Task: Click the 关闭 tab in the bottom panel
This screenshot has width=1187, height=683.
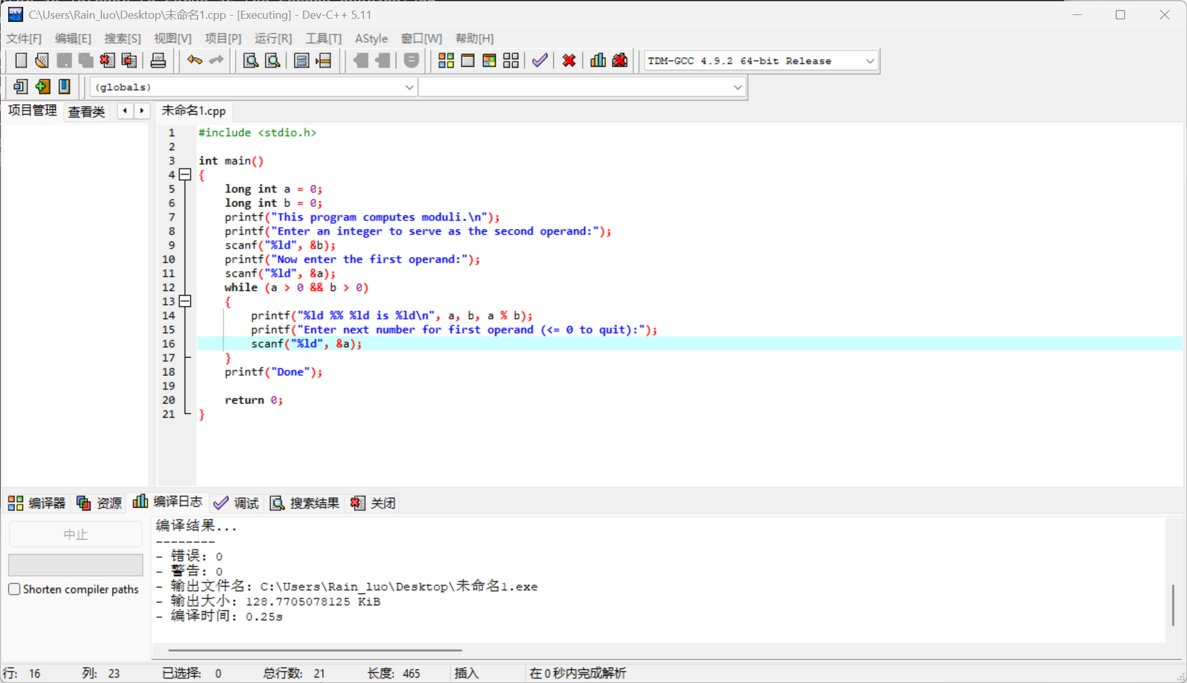Action: point(373,503)
